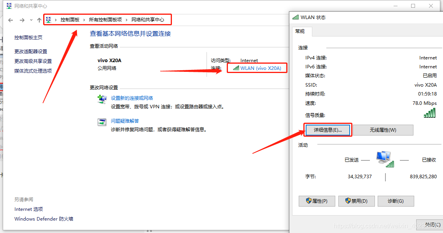Click 媒体状态 value 已启用

tap(430, 76)
